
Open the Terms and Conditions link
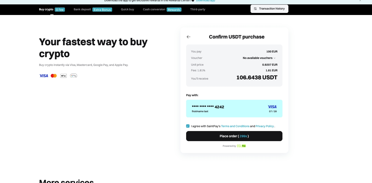(235, 126)
